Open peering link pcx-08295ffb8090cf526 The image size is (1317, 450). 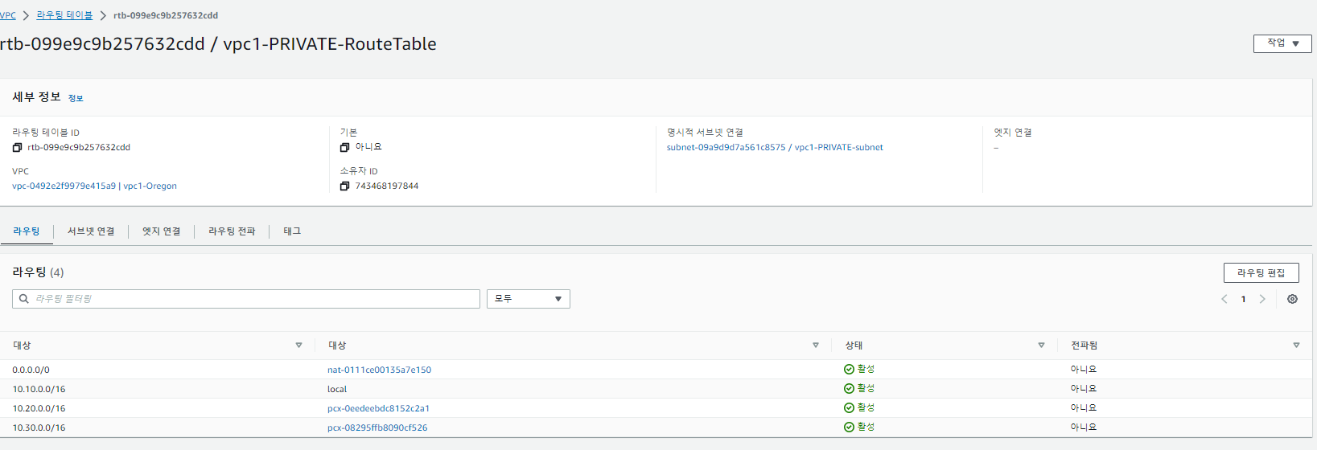(x=377, y=427)
